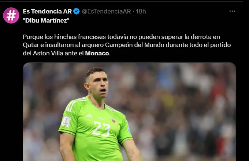Click the word Qatar in tweet
The height and width of the screenshot is (161, 249).
[31, 45]
